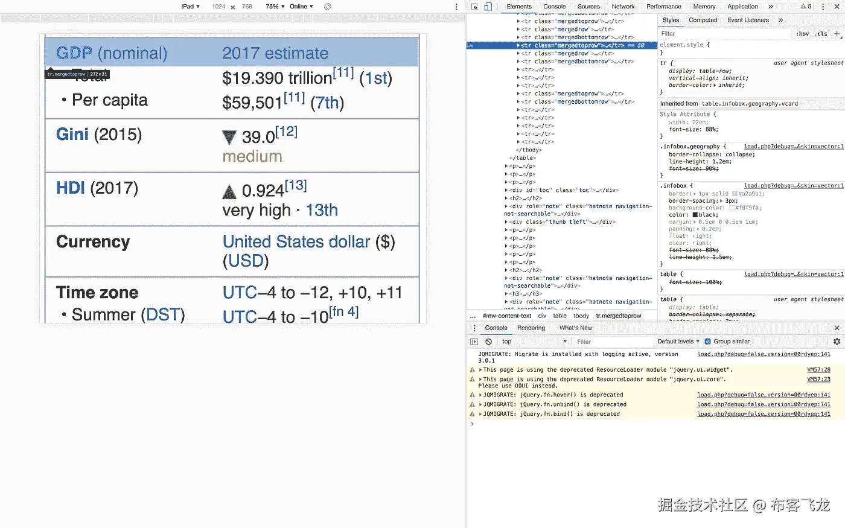Focus the Styles Filter field
845x528 pixels.
coord(724,34)
